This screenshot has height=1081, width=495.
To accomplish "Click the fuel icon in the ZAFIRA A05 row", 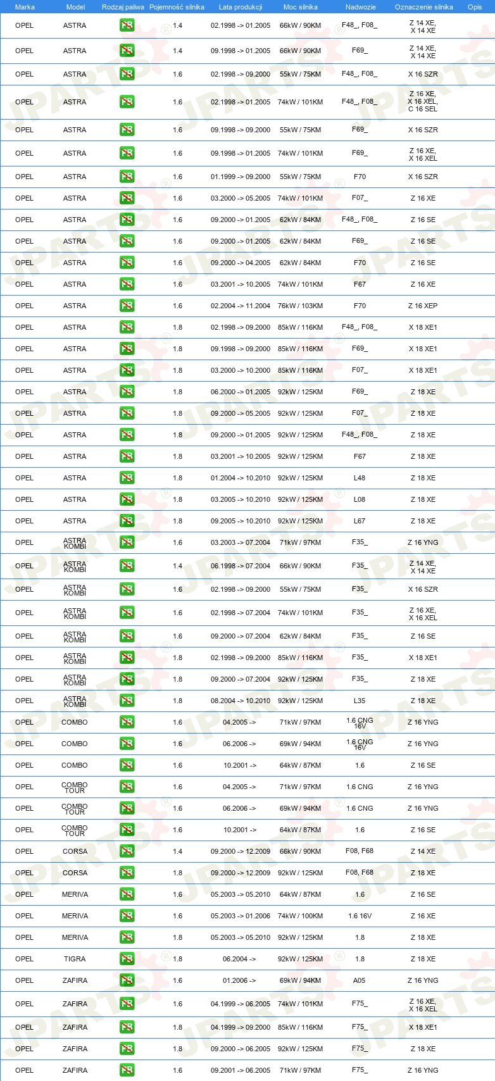I will (127, 980).
